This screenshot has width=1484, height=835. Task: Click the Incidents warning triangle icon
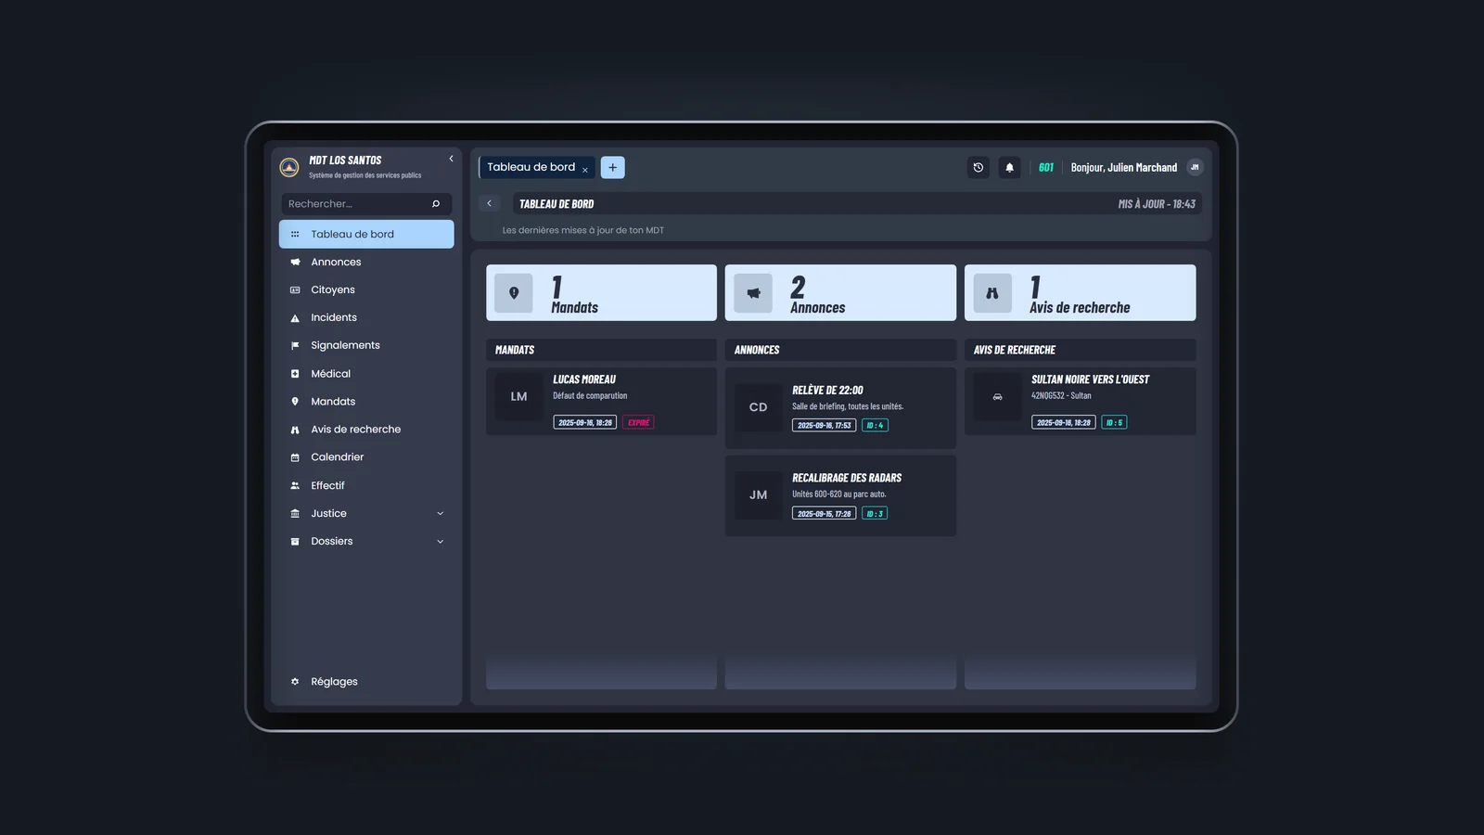click(x=295, y=318)
